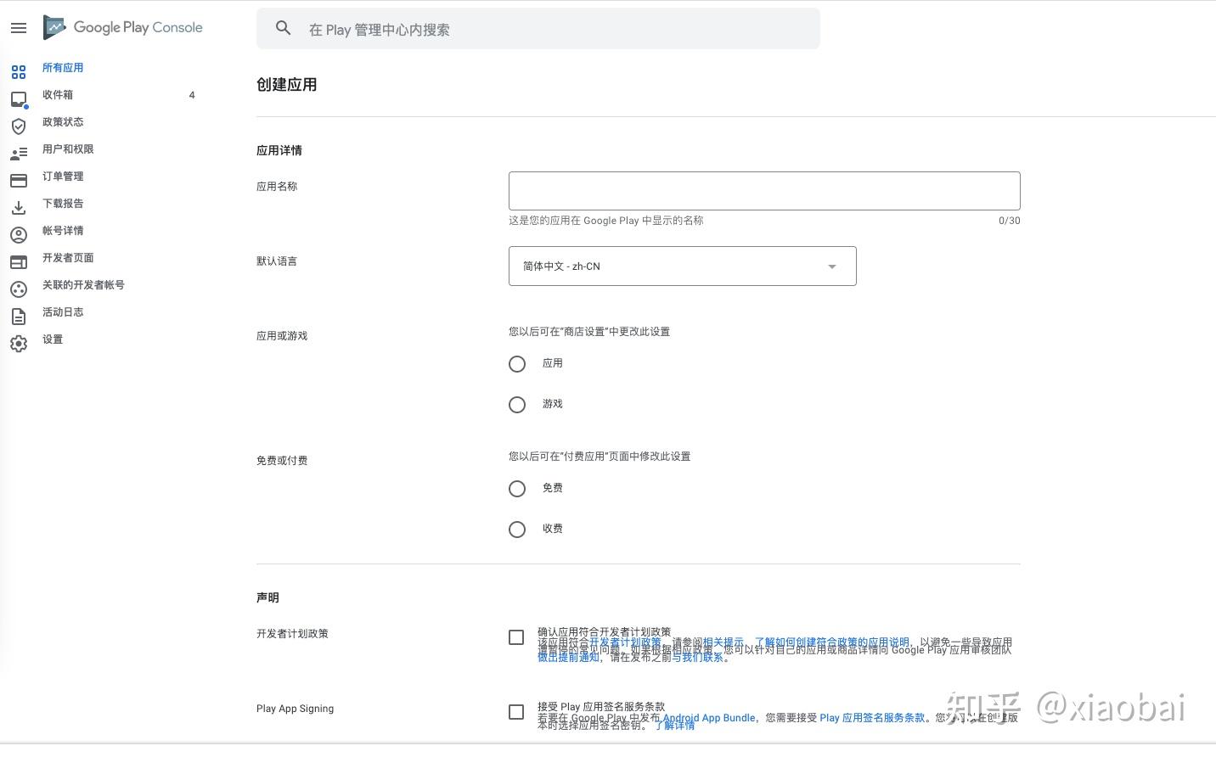Click inside the 应用名称 input field
Screen dimensions: 1216x757
click(x=763, y=190)
